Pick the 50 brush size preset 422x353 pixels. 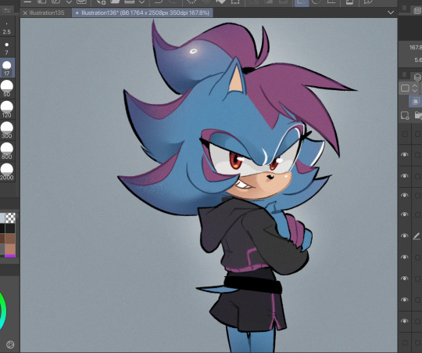(7, 88)
